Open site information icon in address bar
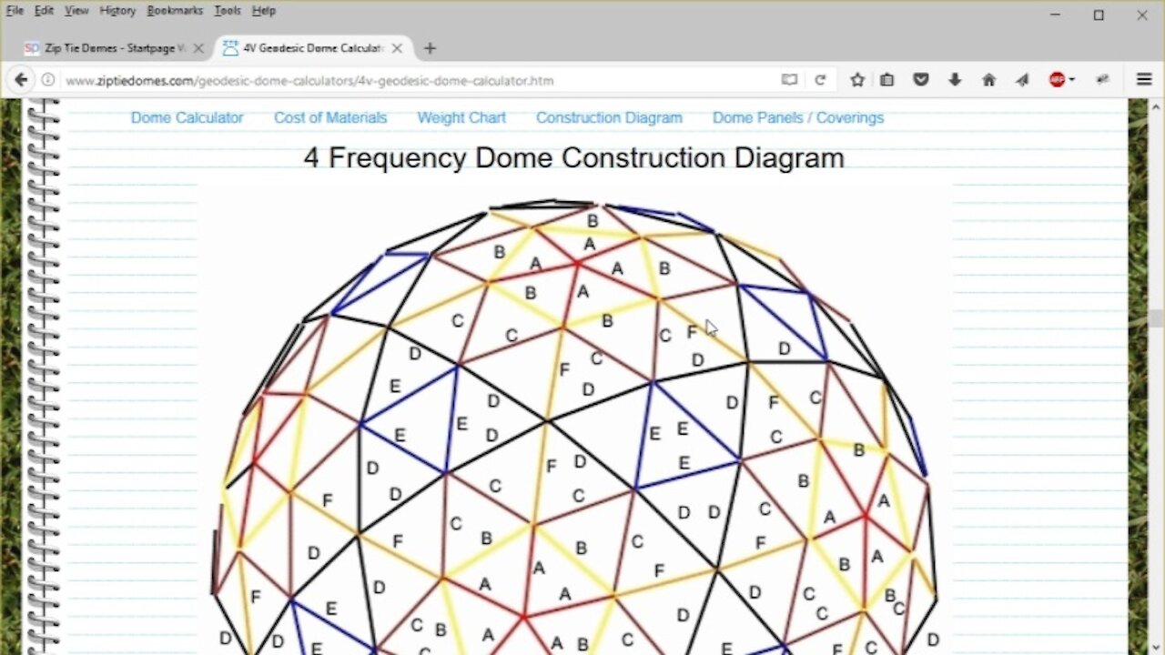Image resolution: width=1165 pixels, height=655 pixels. (x=48, y=80)
